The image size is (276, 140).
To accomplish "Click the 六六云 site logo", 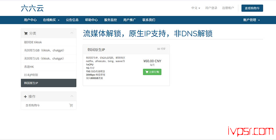I will click(x=32, y=8).
